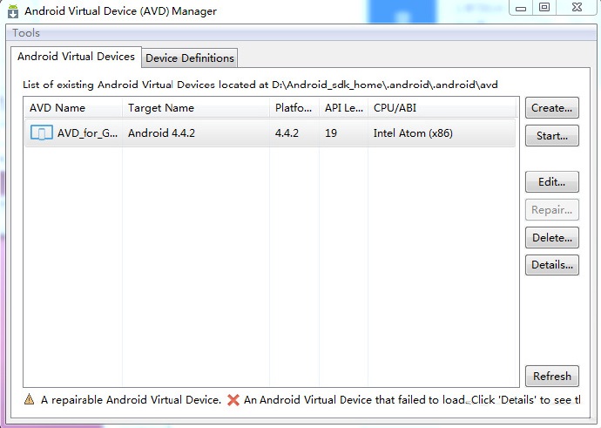The height and width of the screenshot is (428, 601).
Task: Sort by AVD Name column header
Action: 73,108
